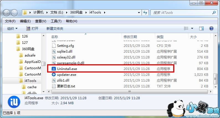Expand the 360网盘 breadcrumb arrow
Viewport: 220px width, 118px height.
point(86,13)
